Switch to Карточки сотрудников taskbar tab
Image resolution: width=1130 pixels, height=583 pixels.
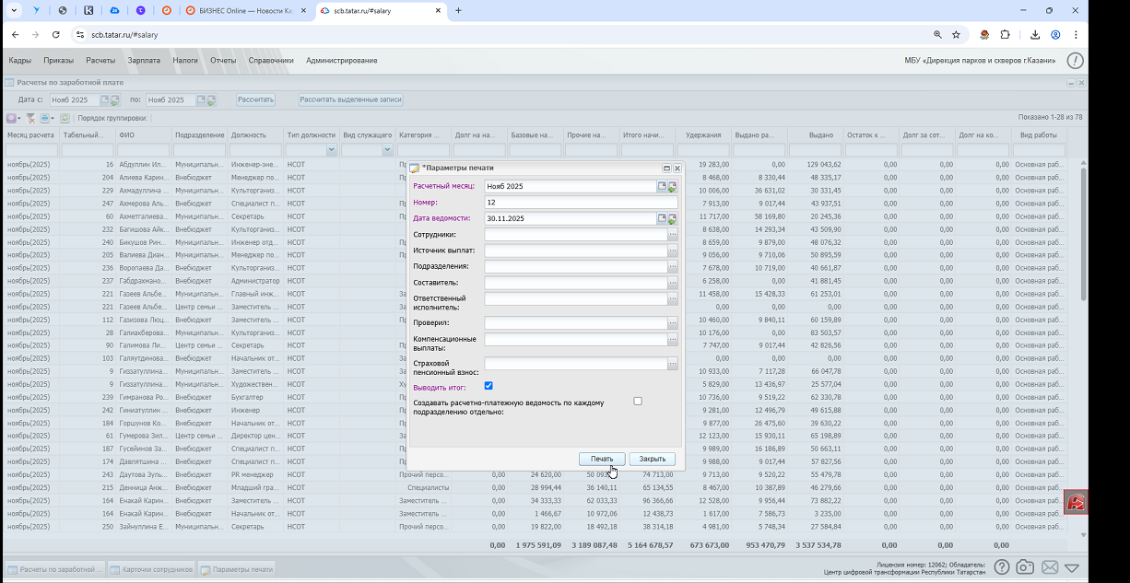tap(152, 569)
